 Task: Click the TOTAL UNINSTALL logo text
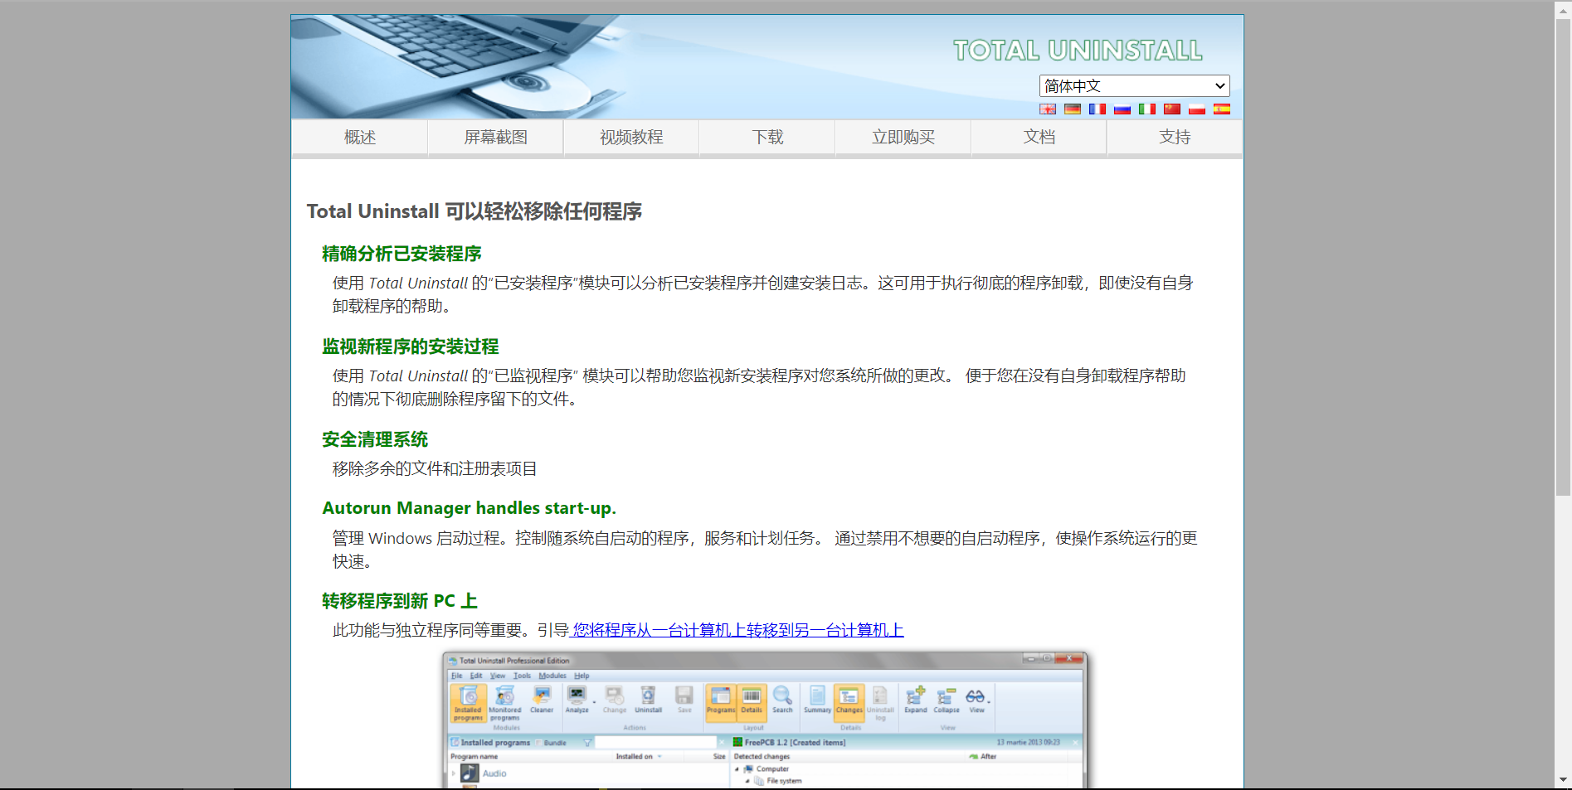tap(1078, 51)
